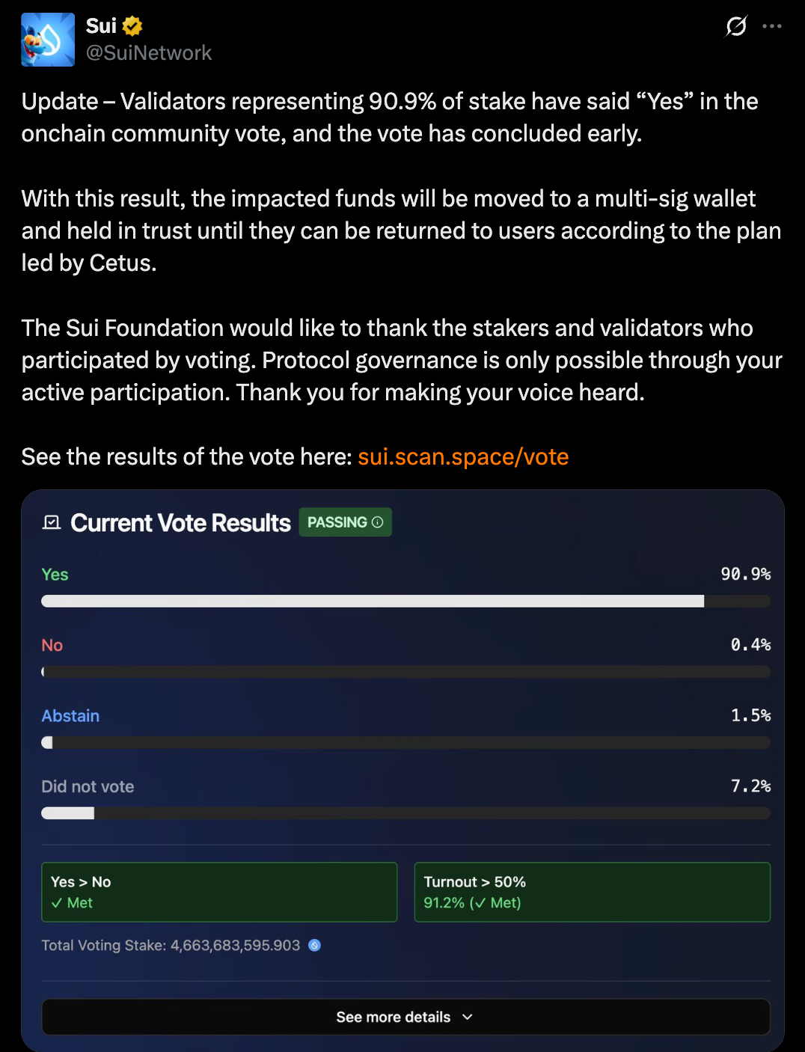Click the Total Voting Stake text
805x1052 pixels.
click(x=171, y=945)
